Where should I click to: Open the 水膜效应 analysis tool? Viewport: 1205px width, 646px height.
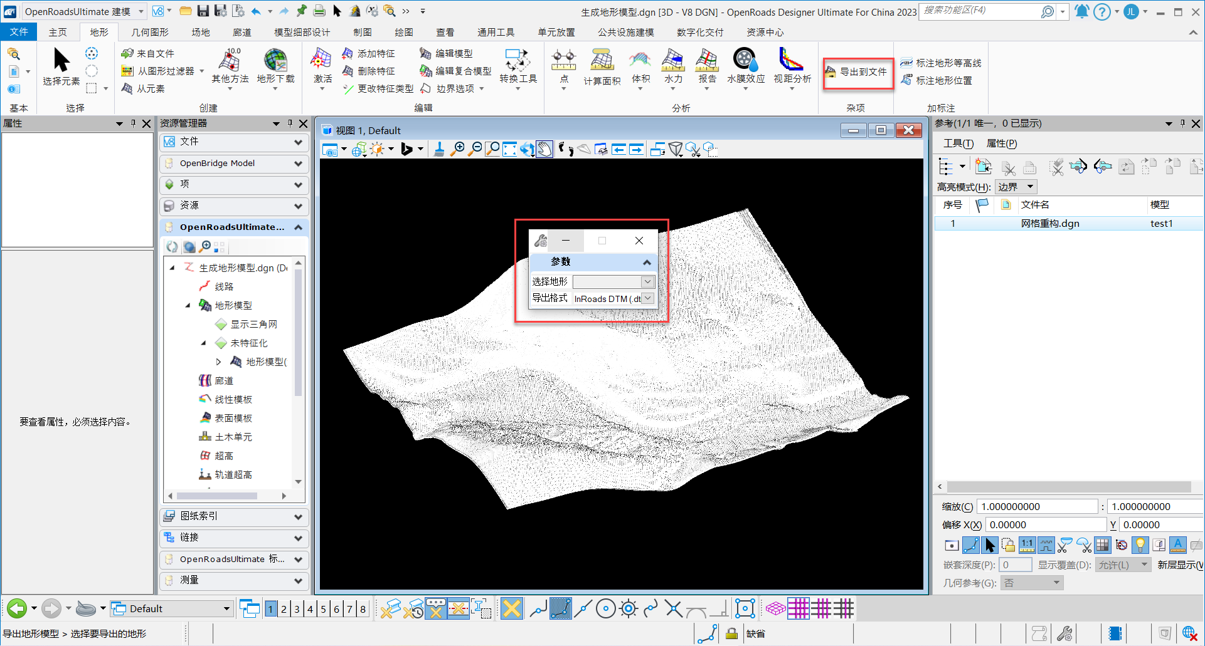[745, 66]
